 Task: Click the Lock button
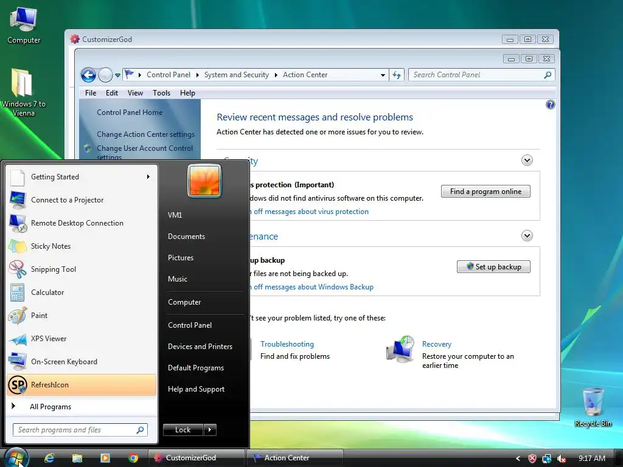coord(183,430)
